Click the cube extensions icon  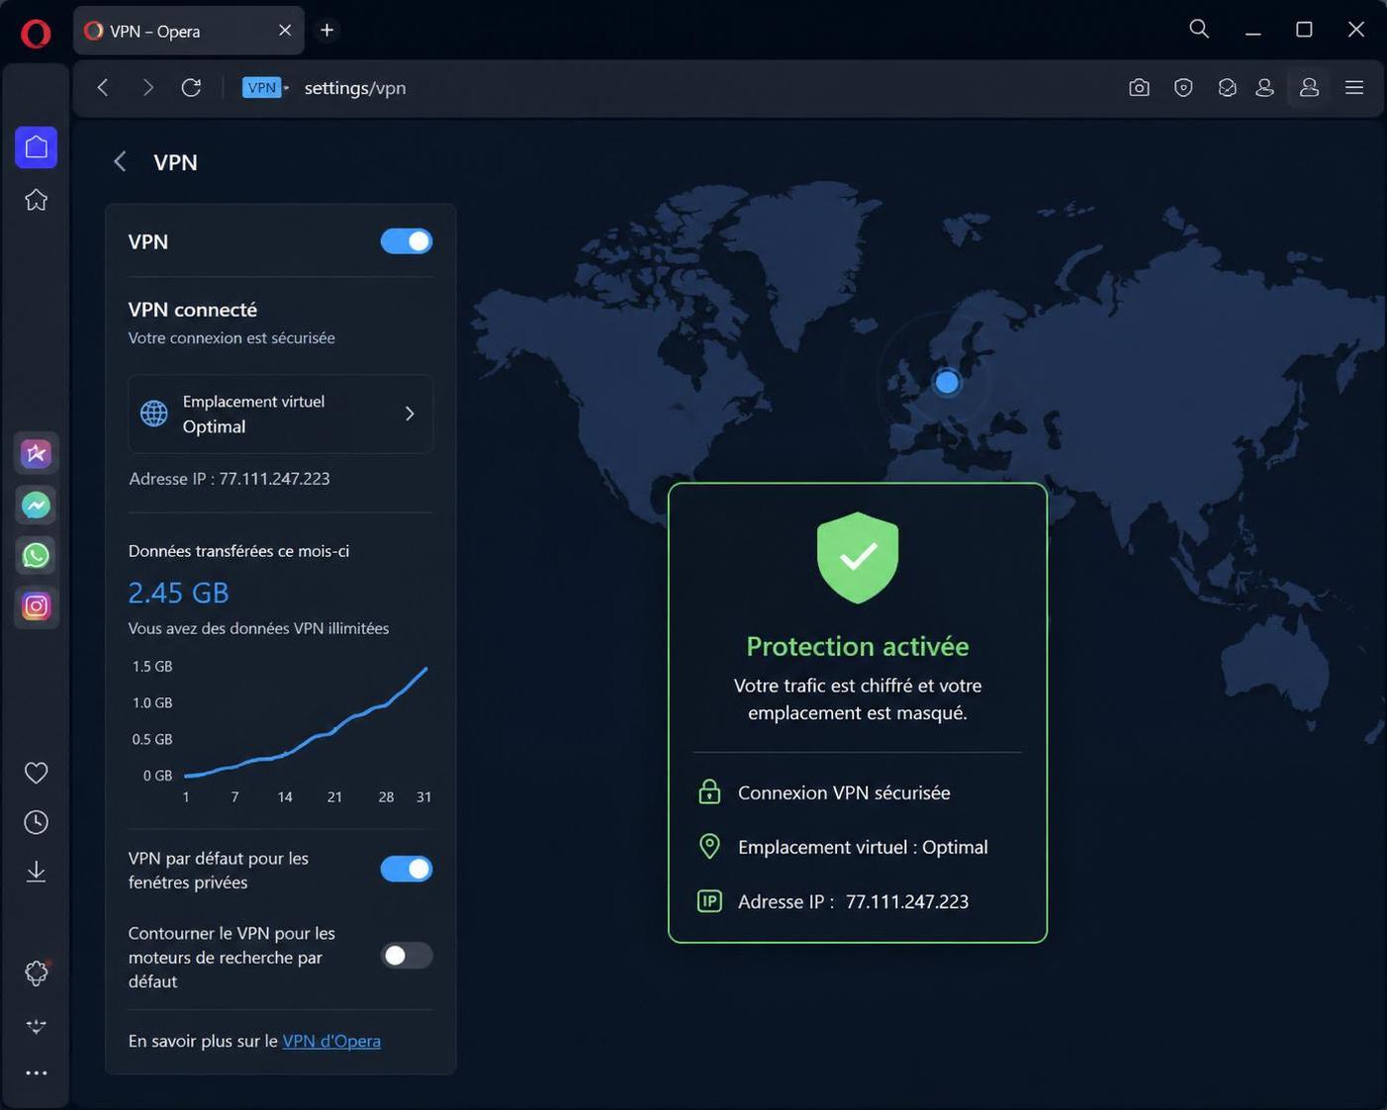[x=1227, y=88]
